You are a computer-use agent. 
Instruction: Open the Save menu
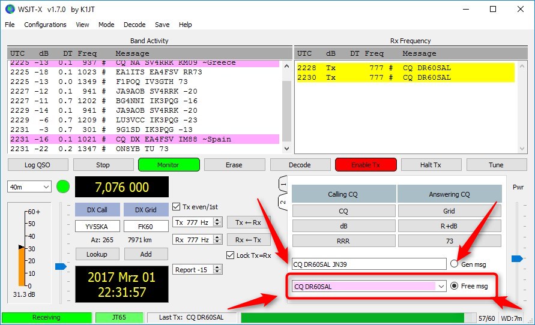(162, 25)
